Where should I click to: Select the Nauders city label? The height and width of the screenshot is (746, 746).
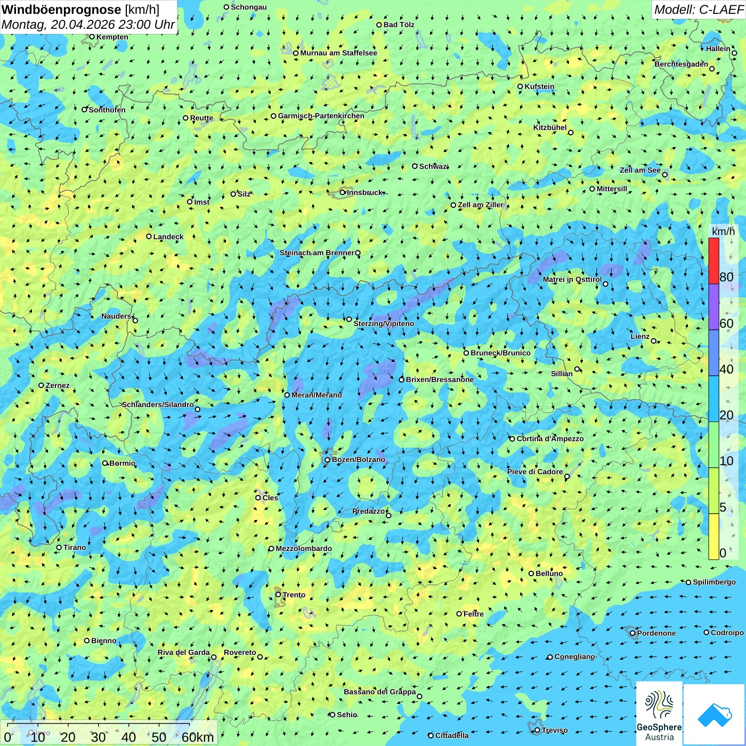[x=116, y=316]
